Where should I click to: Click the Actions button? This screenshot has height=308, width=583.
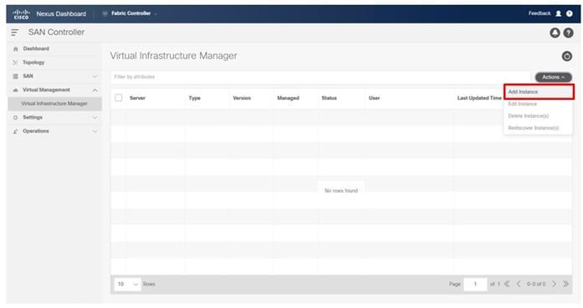click(x=553, y=77)
